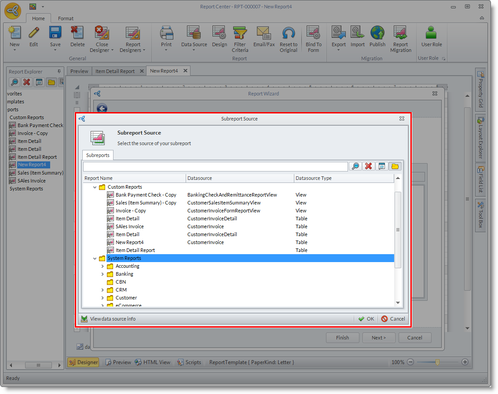Screen dimensions: 498x394
Task: Switch to Item Detail Report tab
Action: pos(115,71)
